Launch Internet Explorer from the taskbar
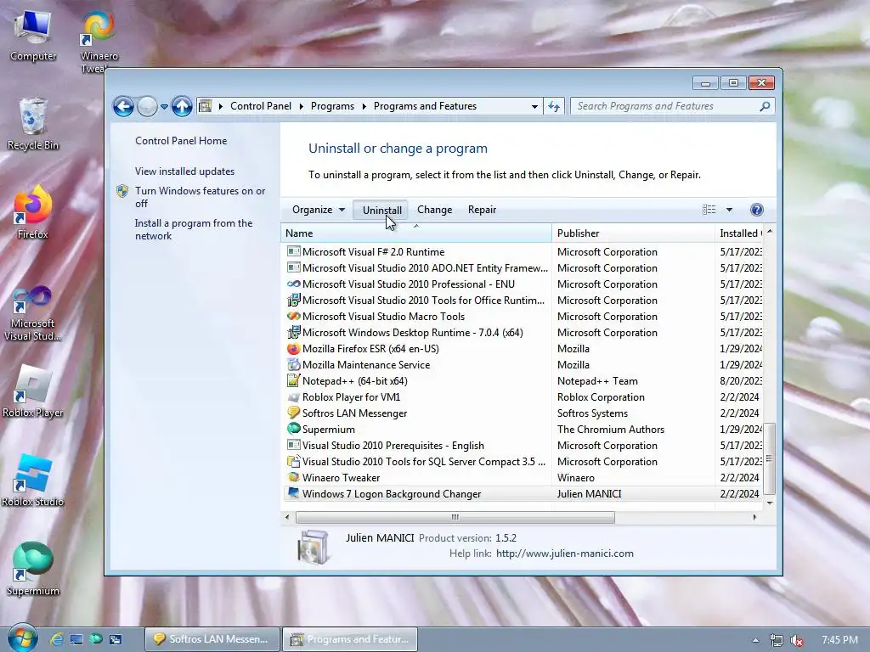This screenshot has height=652, width=870. tap(56, 639)
